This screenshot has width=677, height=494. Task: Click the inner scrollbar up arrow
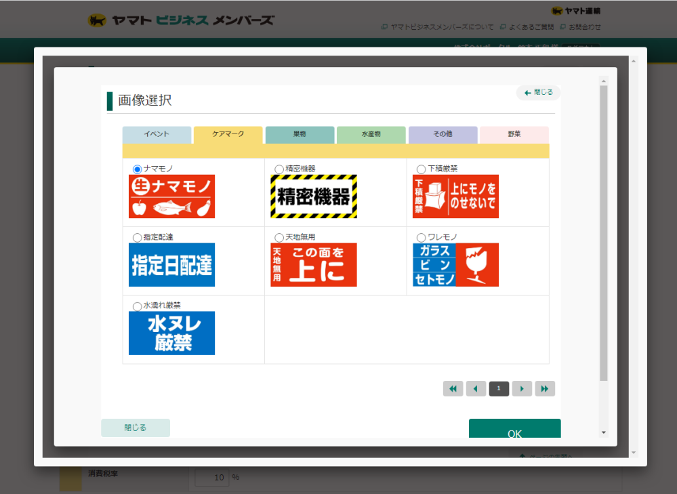(604, 81)
